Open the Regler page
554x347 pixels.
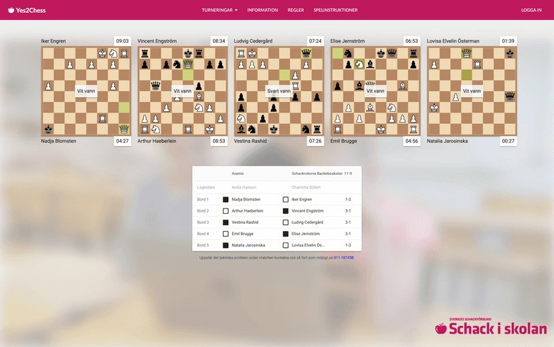tap(296, 10)
